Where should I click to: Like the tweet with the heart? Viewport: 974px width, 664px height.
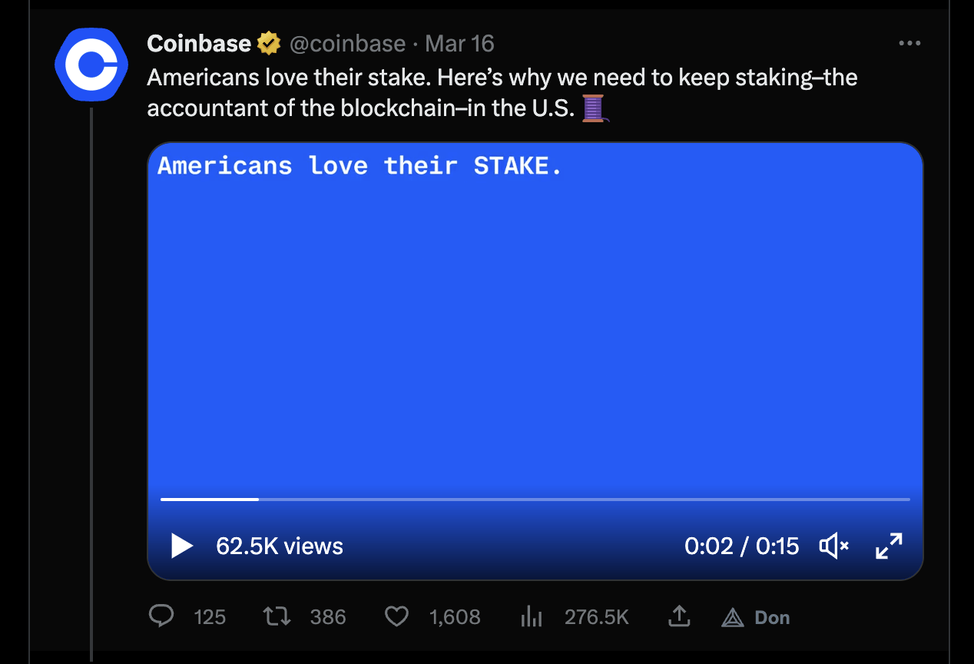[x=396, y=616]
